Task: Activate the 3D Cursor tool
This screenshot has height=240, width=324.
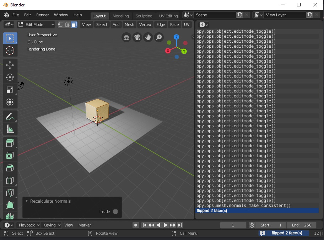Action: 10,50
